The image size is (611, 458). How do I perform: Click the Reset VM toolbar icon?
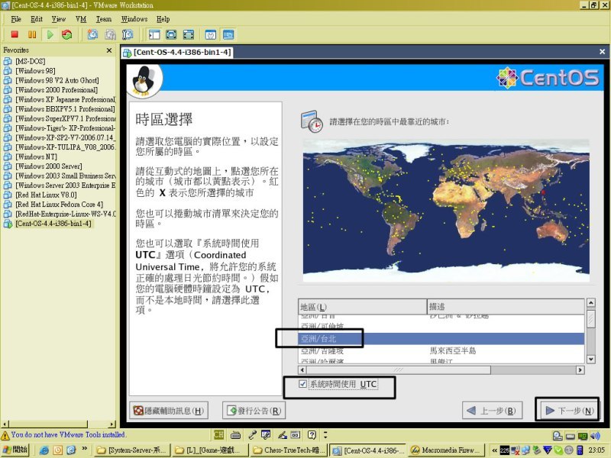(x=66, y=34)
